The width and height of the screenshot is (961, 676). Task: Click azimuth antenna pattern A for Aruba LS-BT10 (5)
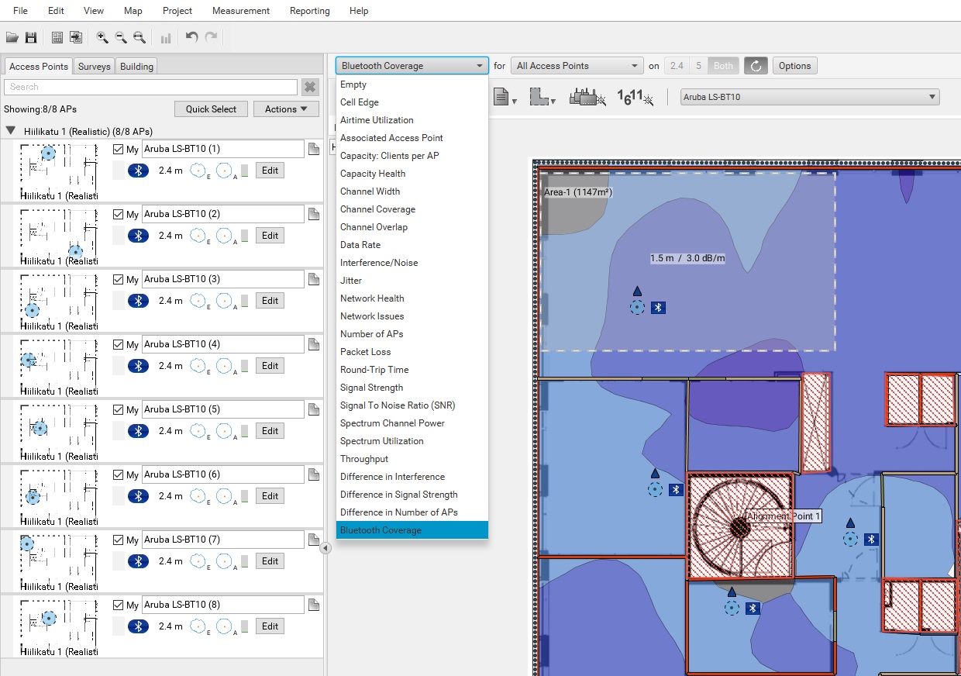(x=226, y=431)
